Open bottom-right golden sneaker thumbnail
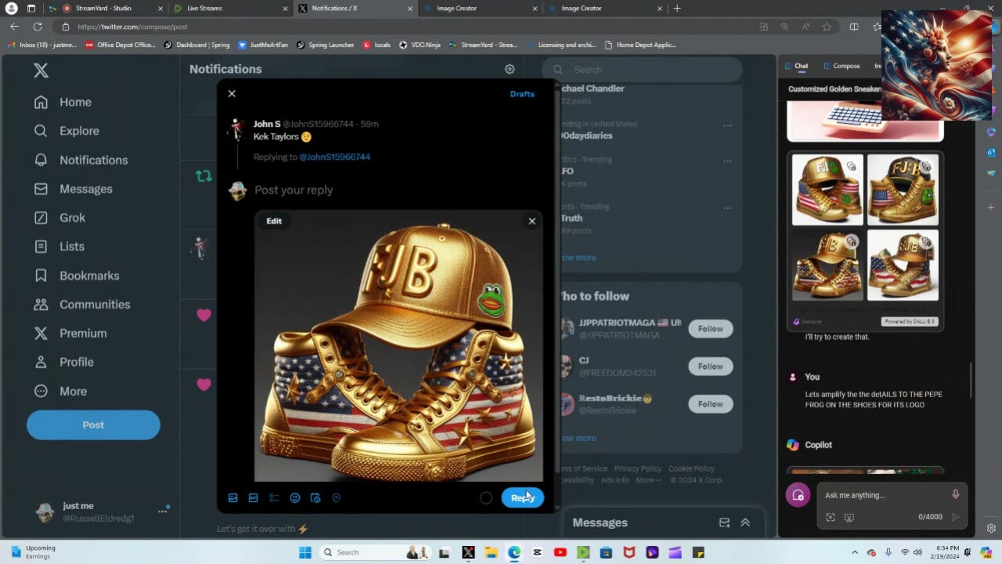 (x=903, y=265)
